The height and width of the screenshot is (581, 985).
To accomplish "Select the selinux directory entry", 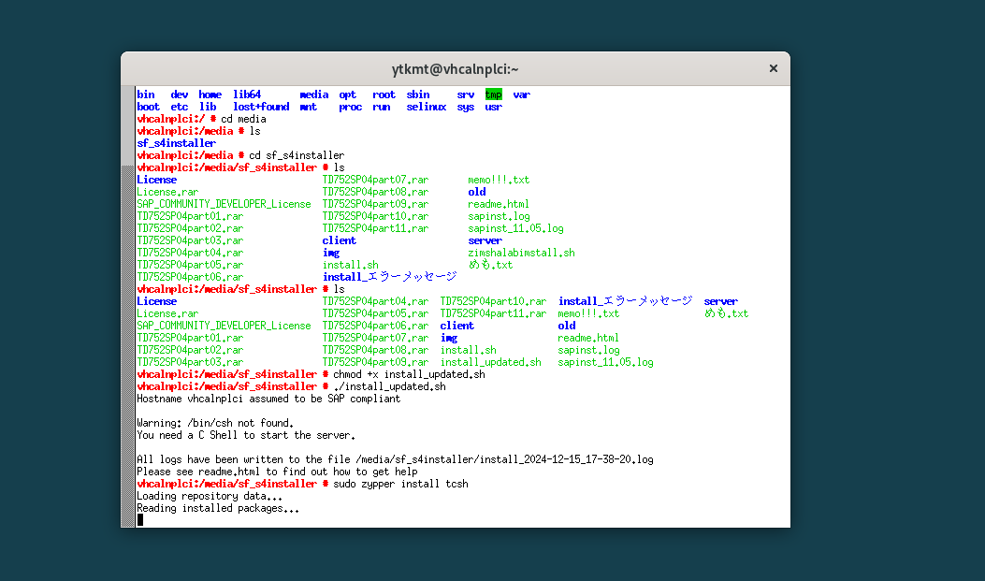I will click(x=426, y=107).
